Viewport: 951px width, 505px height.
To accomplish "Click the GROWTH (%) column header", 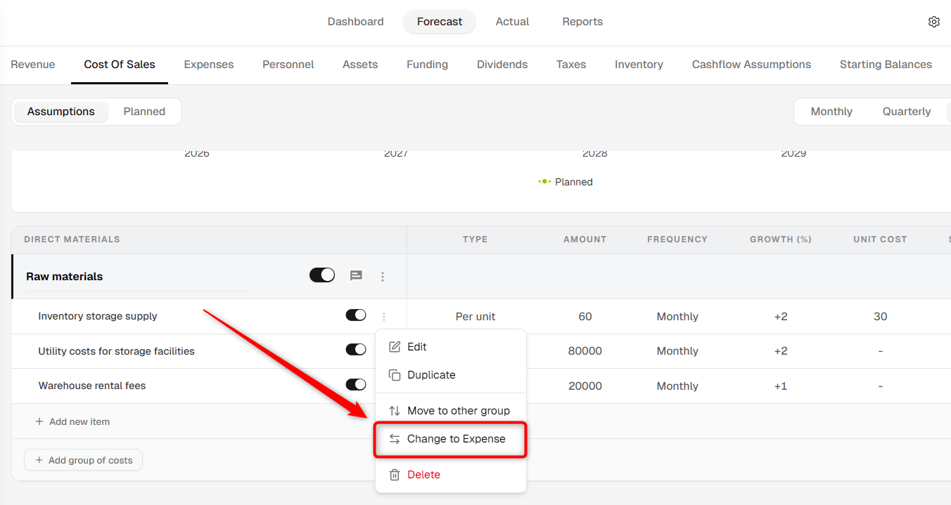I will 781,240.
